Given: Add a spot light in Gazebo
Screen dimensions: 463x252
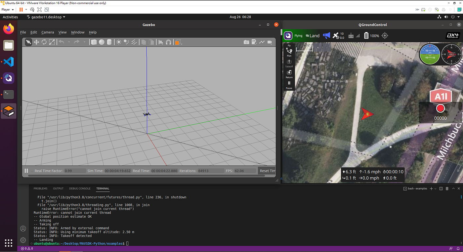Looking at the screenshot, I should coord(126,42).
